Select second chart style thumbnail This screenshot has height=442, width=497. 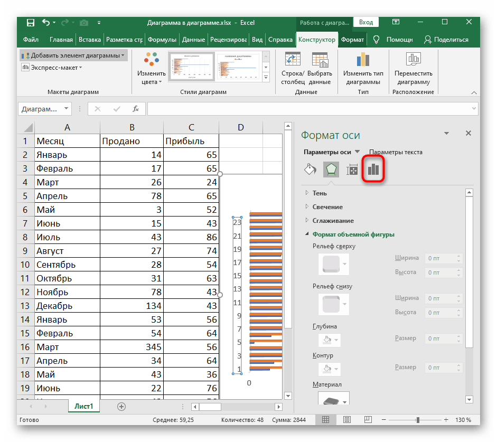(238, 66)
